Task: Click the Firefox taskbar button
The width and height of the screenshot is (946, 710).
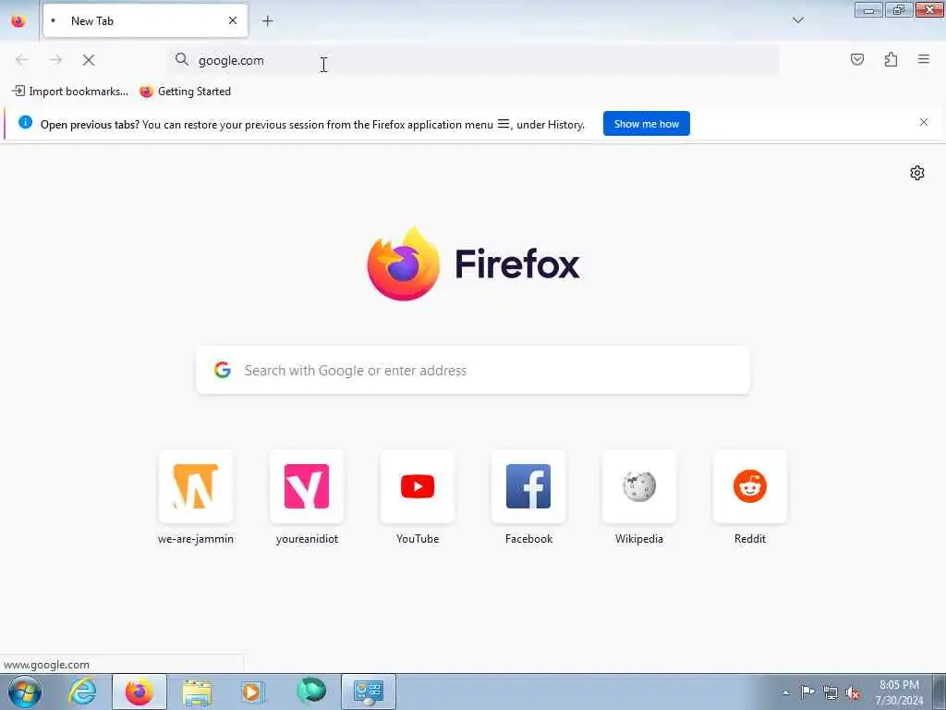Action: tap(139, 692)
